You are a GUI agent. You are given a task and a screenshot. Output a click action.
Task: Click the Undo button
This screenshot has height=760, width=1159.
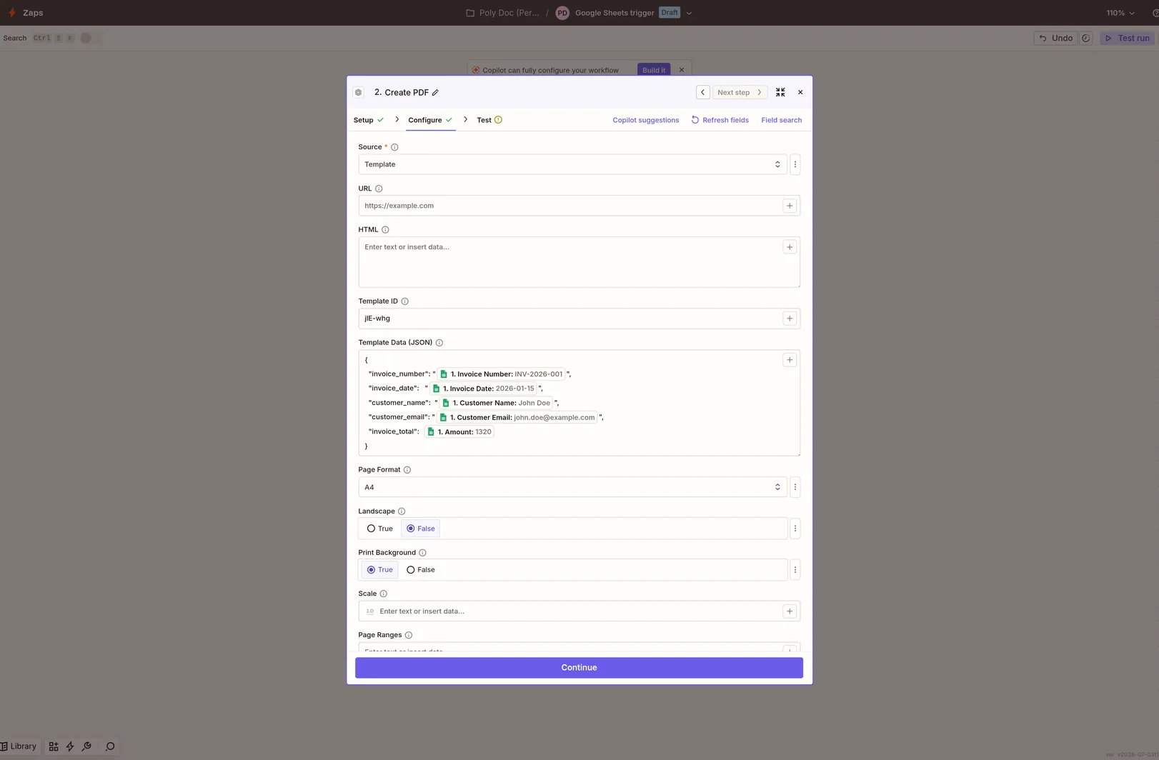click(1055, 38)
